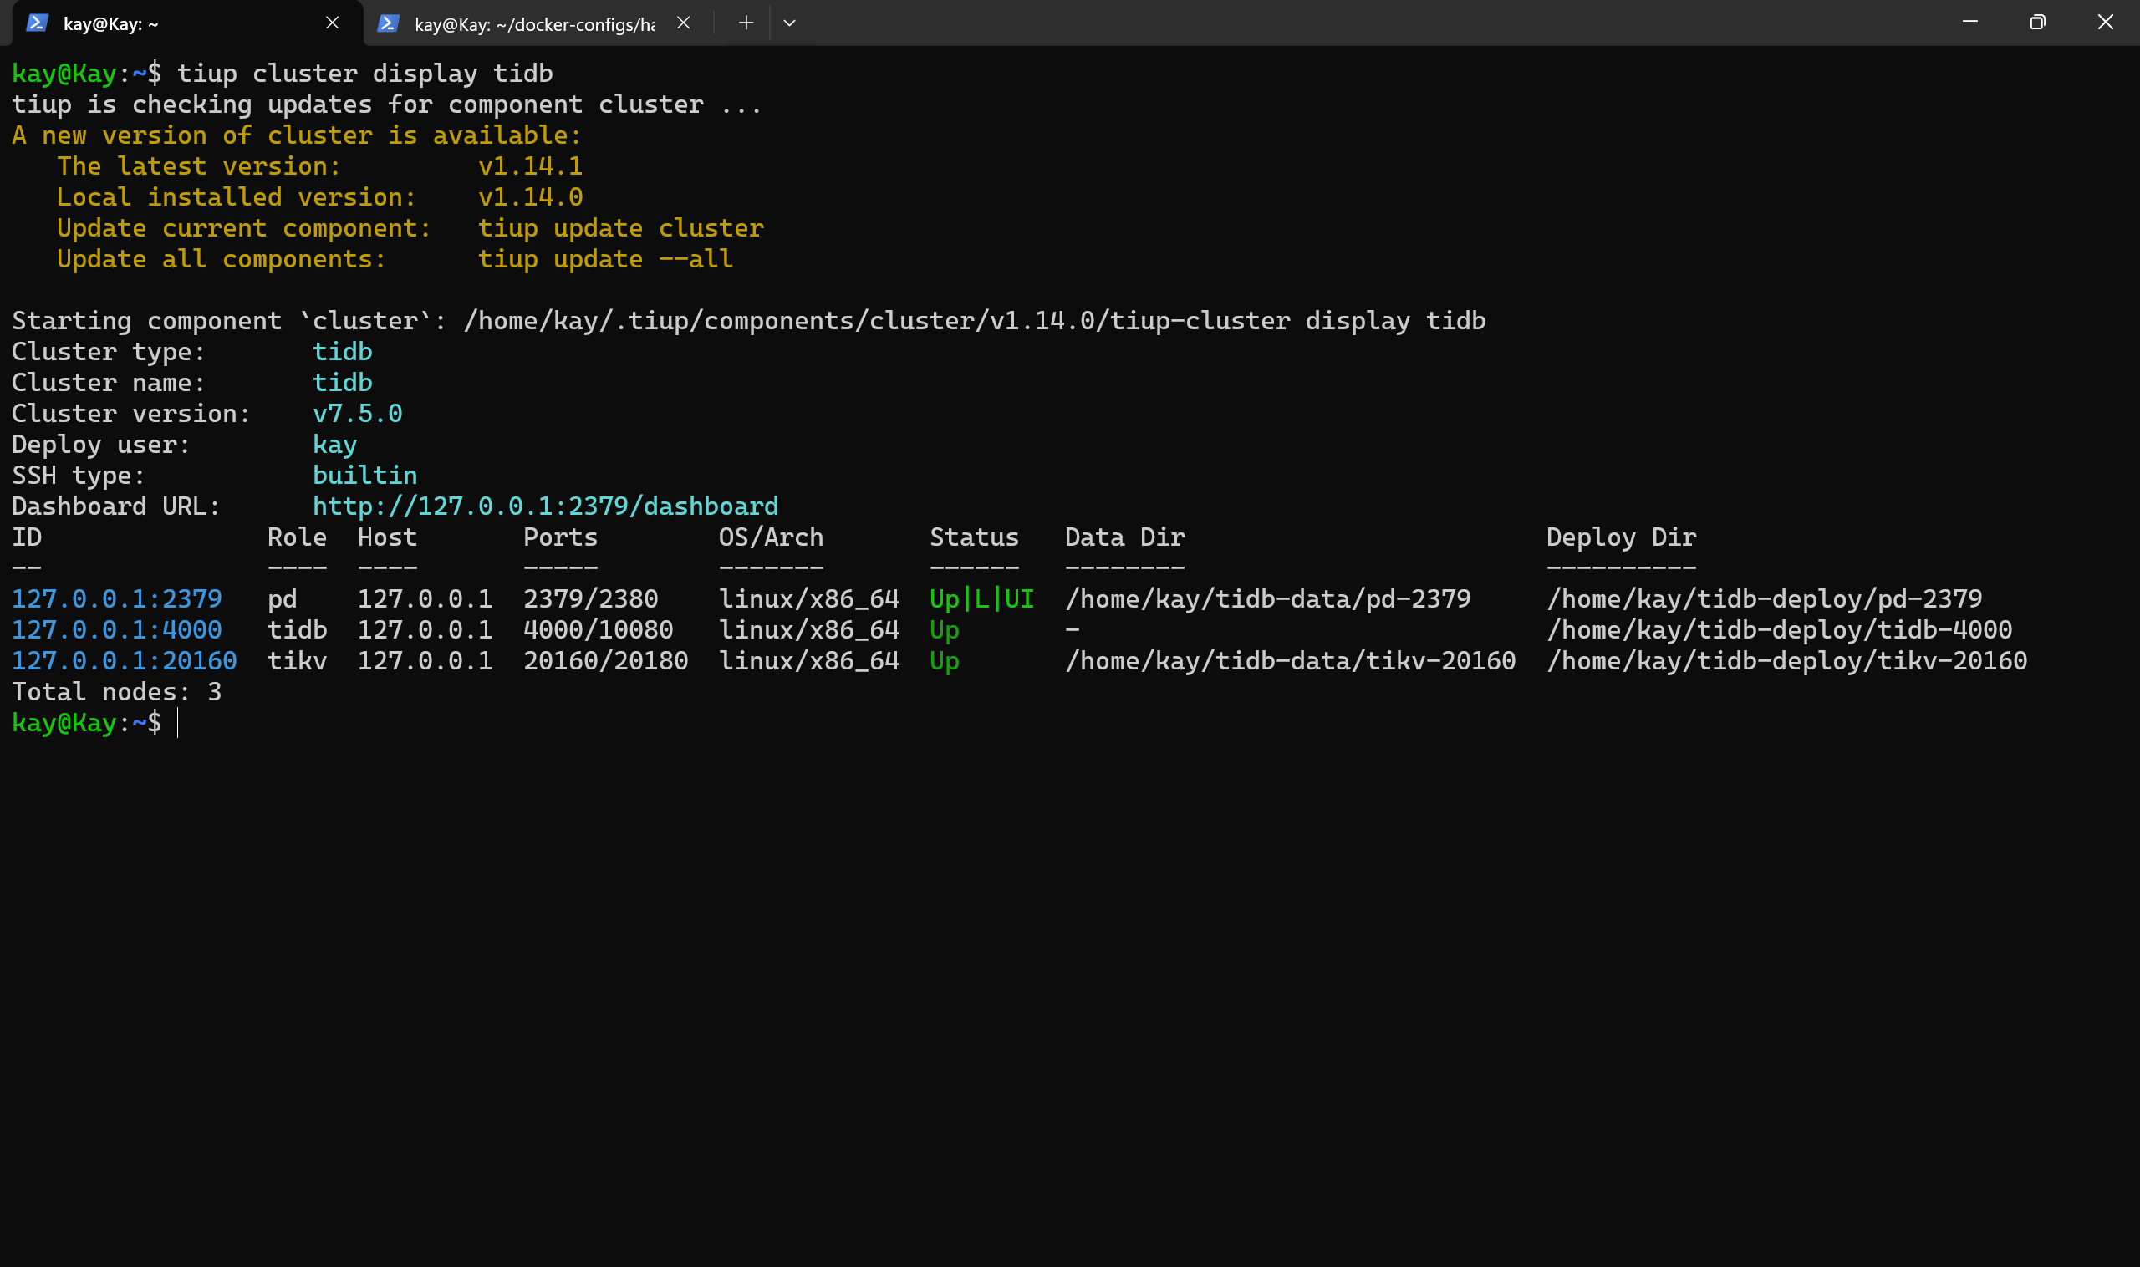Click deploy dir /home/kay/tidb-deploy/pd-2379

tap(1765, 599)
